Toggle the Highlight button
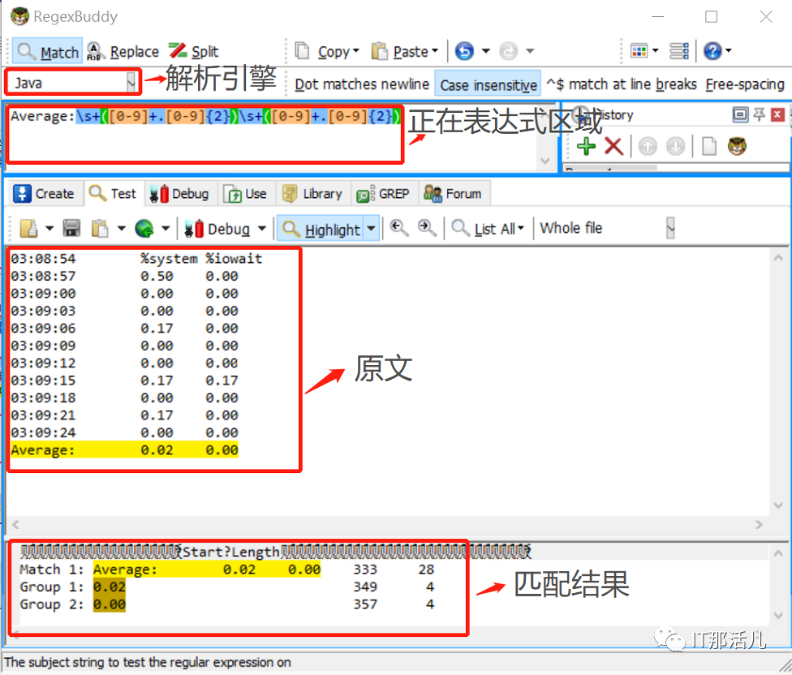The width and height of the screenshot is (792, 675). coord(321,229)
